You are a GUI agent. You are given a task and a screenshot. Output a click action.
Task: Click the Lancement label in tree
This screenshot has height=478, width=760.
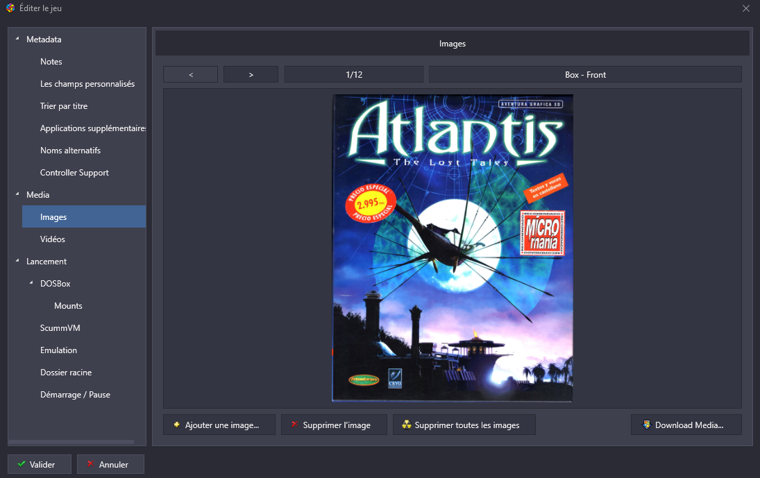47,262
